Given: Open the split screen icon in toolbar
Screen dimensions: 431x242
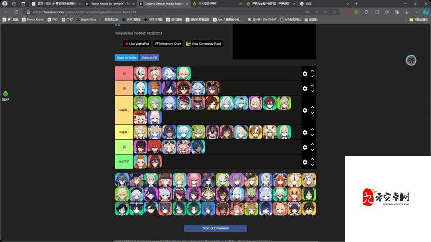Looking at the screenshot, I should [377, 12].
